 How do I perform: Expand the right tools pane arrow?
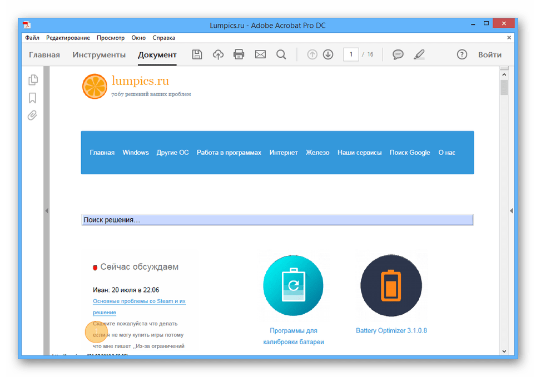(511, 210)
